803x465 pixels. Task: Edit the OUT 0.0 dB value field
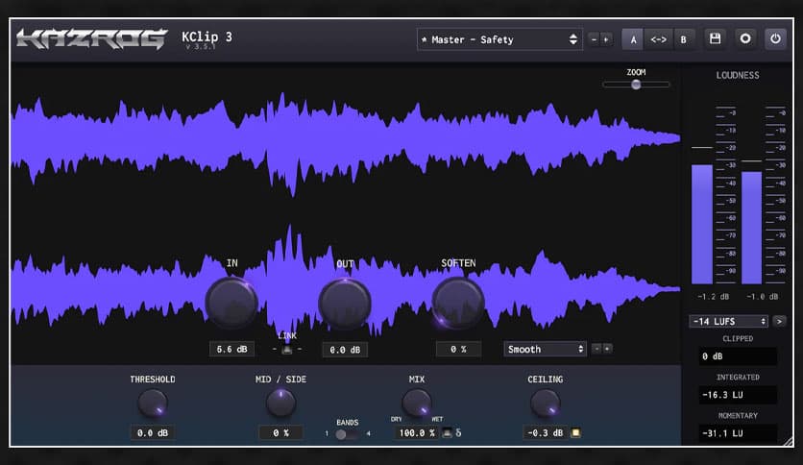(x=345, y=350)
